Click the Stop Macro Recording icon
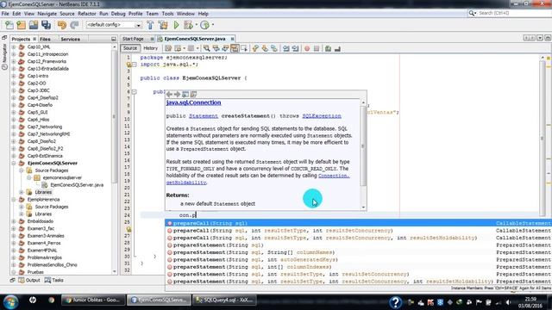 pos(317,48)
